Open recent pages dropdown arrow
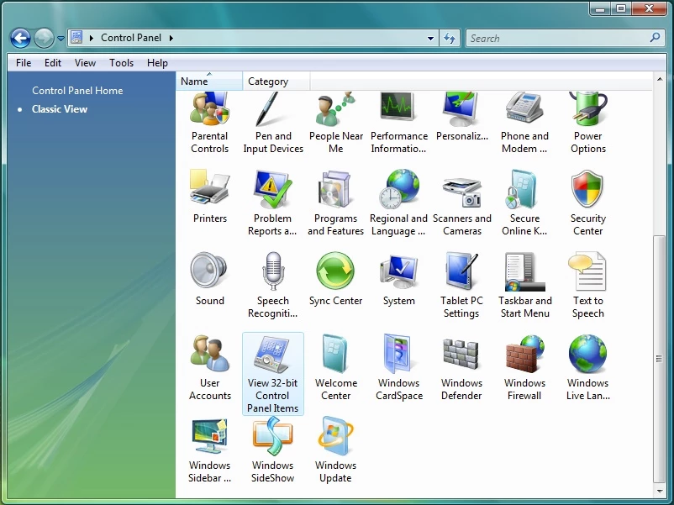This screenshot has height=505, width=674. point(61,39)
